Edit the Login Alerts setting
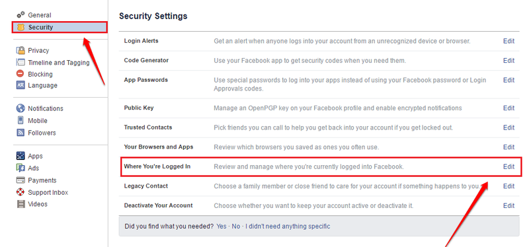Image resolution: width=529 pixels, height=247 pixels. (509, 41)
